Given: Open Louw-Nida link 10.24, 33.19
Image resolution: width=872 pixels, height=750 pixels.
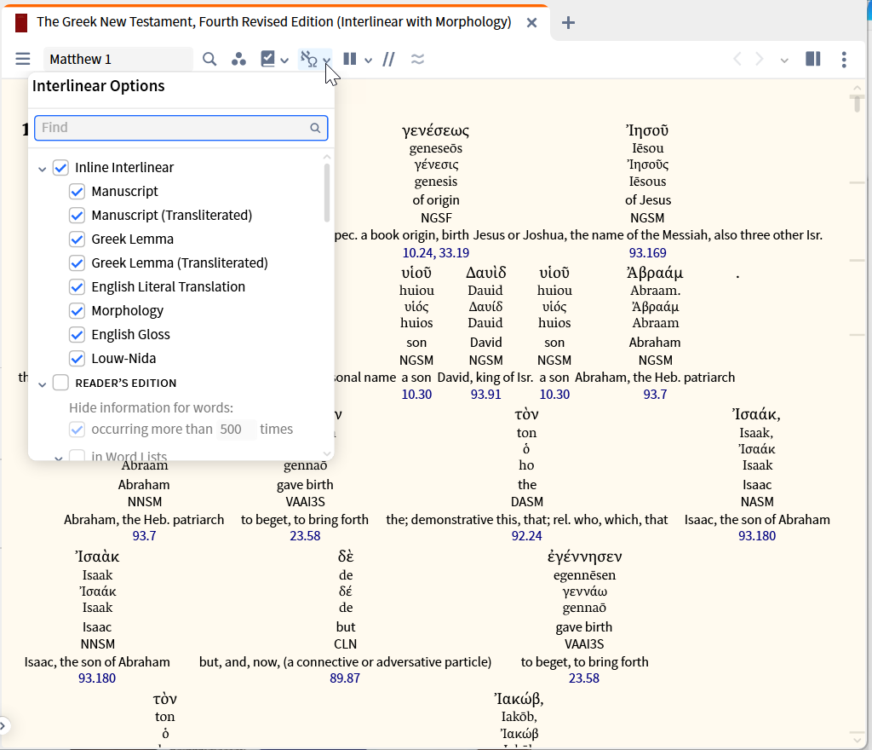Looking at the screenshot, I should 435,253.
